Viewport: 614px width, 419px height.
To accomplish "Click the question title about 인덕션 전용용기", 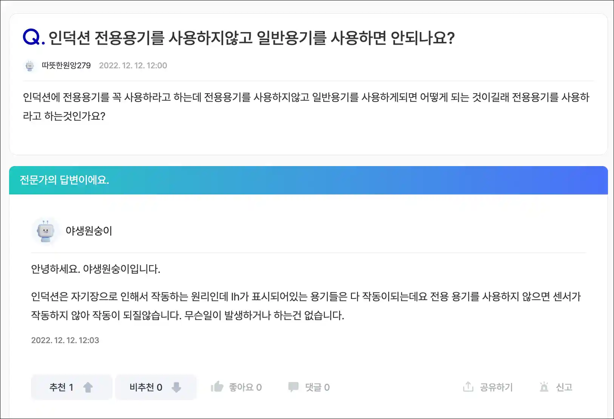I will pyautogui.click(x=251, y=38).
